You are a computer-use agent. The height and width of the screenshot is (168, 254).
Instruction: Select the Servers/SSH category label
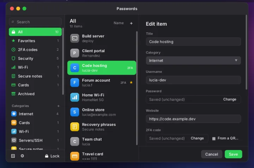pos(31,140)
